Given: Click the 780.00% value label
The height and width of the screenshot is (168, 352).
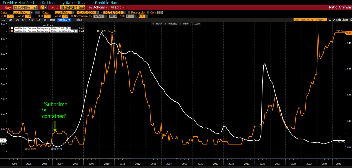Looking at the screenshot, I should [341, 31].
